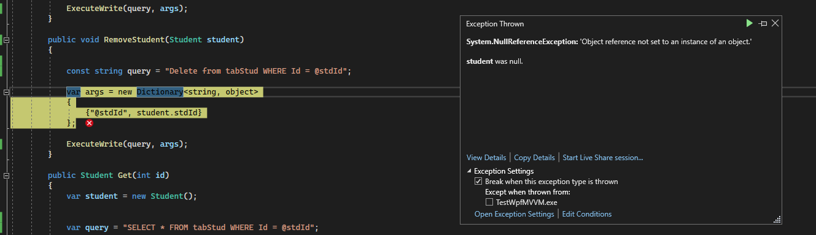Check the TestWpfMVVM.exe exception checkbox
816x235 pixels.
pos(489,202)
